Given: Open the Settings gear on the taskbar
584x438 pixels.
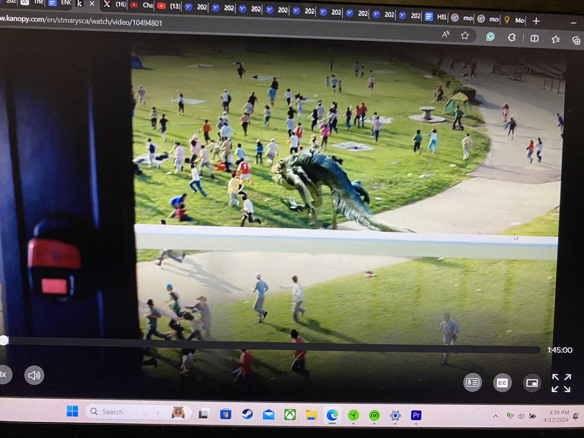Looking at the screenshot, I should [x=395, y=416].
